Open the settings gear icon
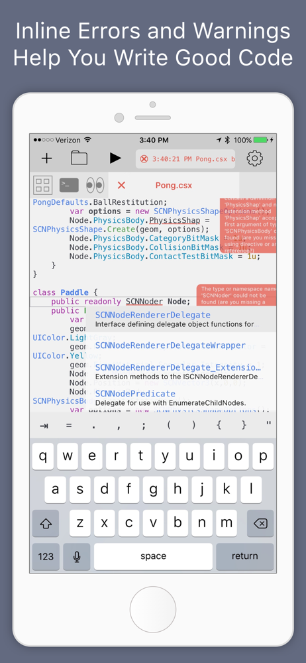 (255, 158)
